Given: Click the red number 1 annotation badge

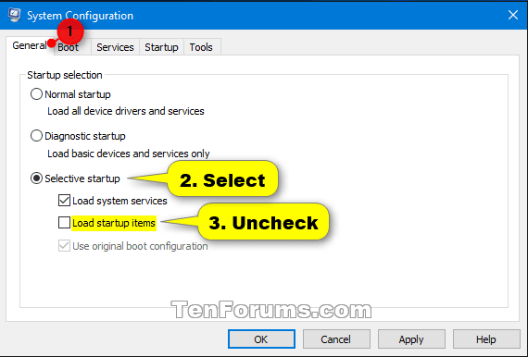Looking at the screenshot, I should click(70, 31).
